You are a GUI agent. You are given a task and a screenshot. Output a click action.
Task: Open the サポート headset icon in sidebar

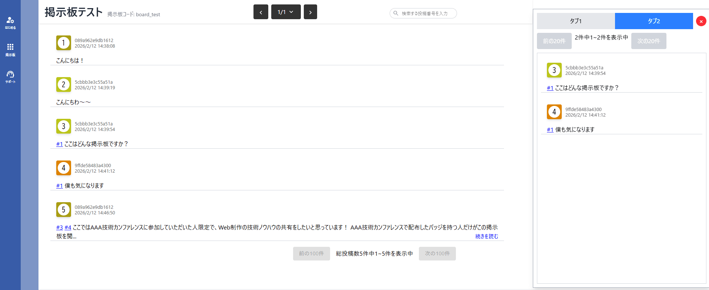point(10,77)
